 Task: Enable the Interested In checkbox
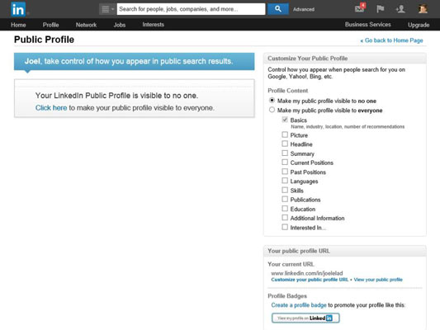285,227
